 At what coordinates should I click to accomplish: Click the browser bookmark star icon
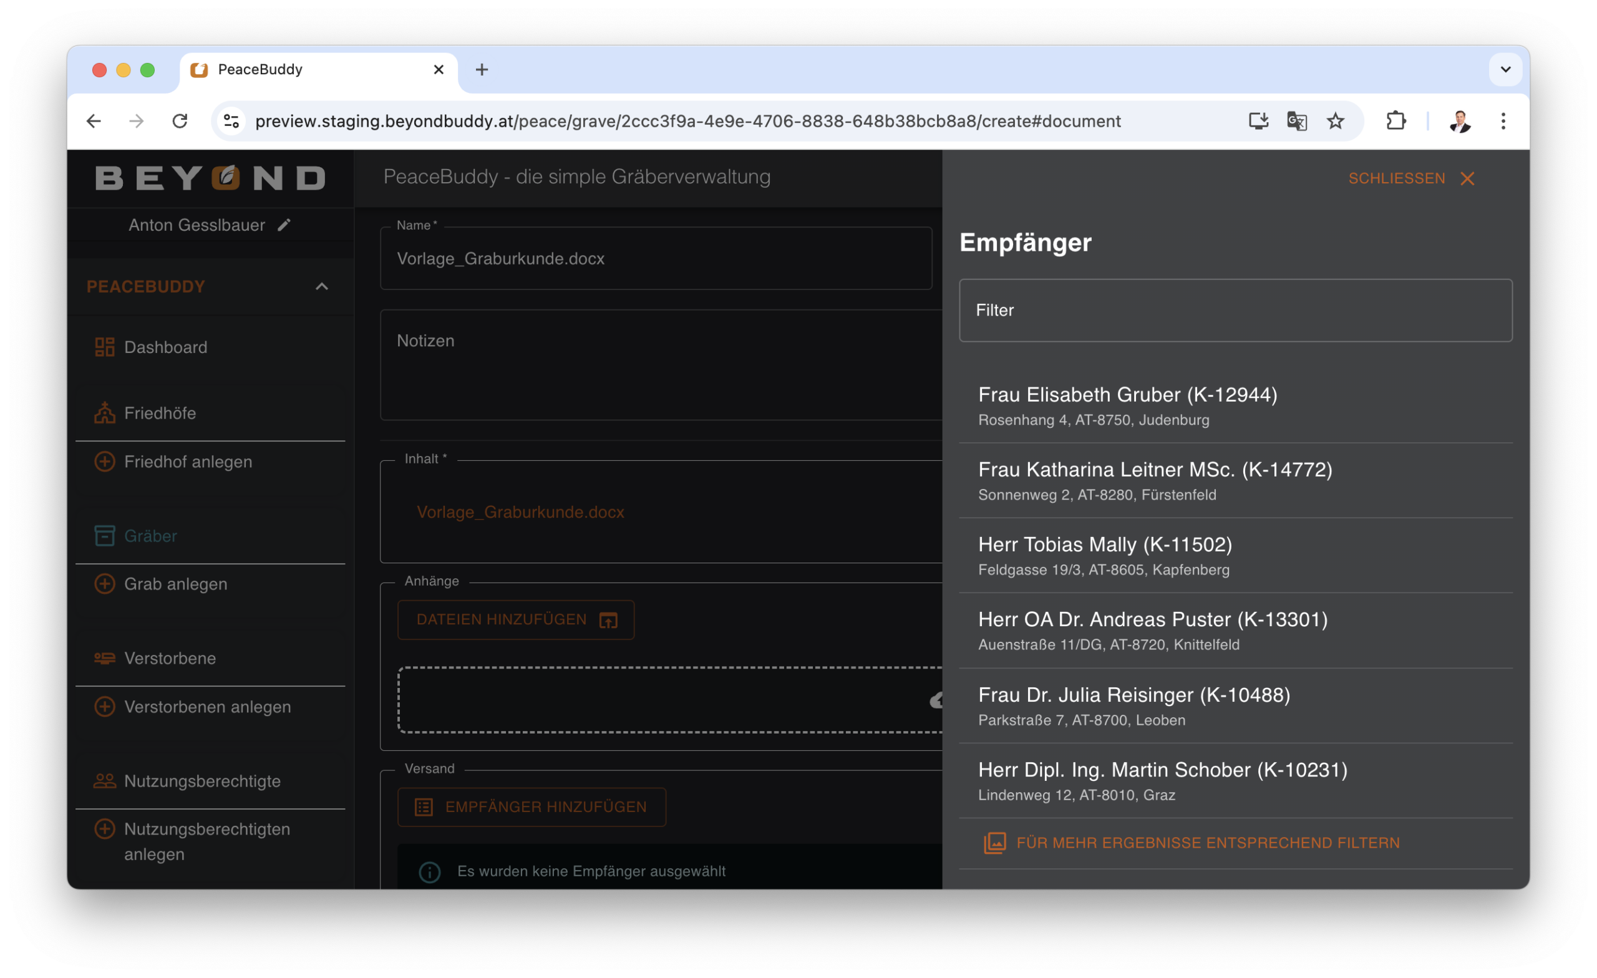click(1335, 121)
